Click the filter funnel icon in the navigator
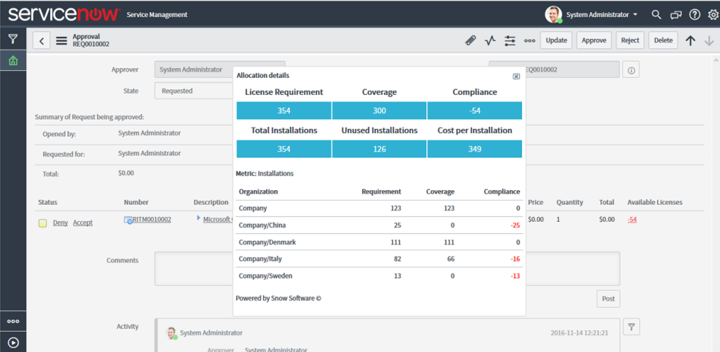 tap(13, 39)
